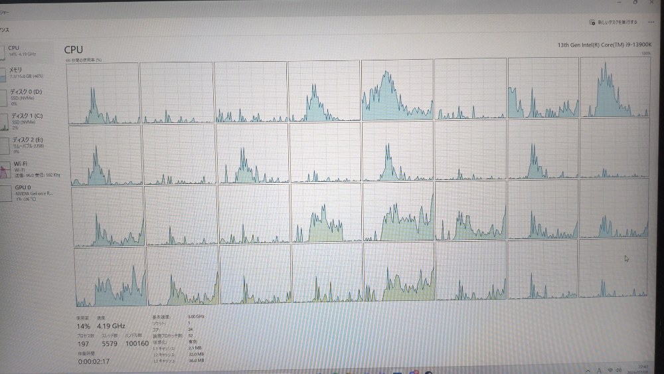
Task: Click the first logical processor graph
Action: click(104, 93)
